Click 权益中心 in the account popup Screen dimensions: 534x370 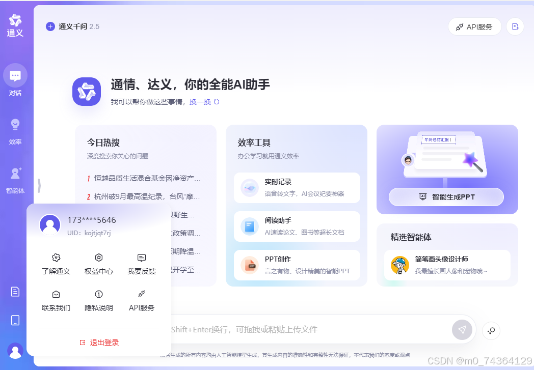point(99,264)
